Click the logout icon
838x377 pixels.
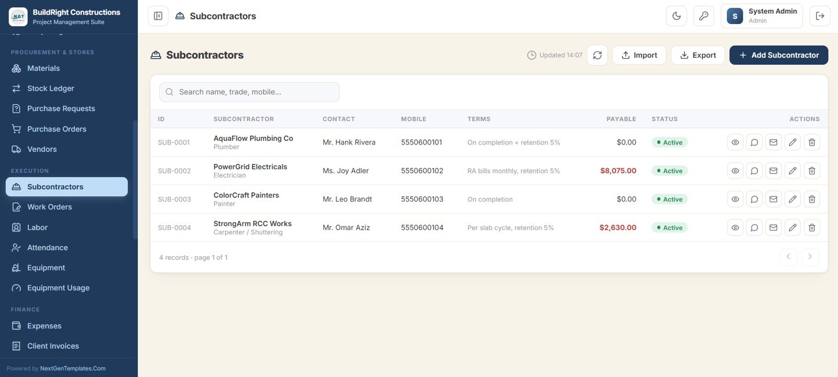point(820,16)
